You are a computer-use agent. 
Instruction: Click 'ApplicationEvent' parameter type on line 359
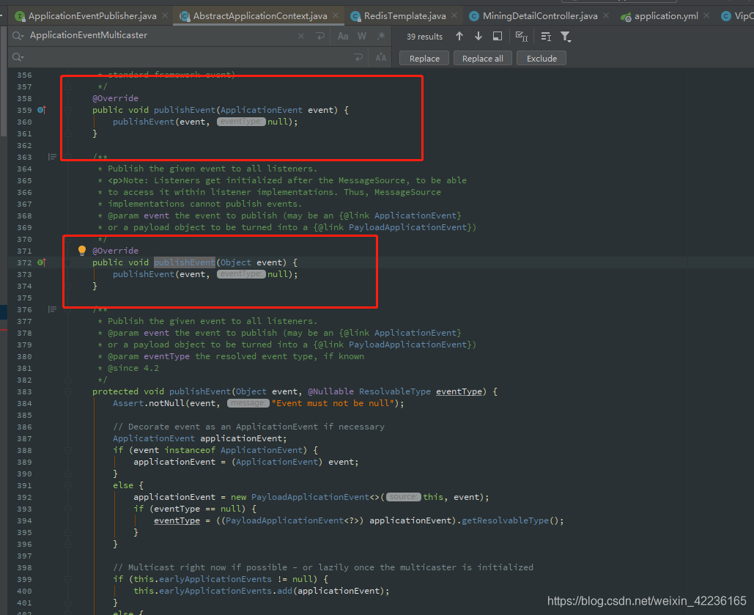click(x=261, y=110)
